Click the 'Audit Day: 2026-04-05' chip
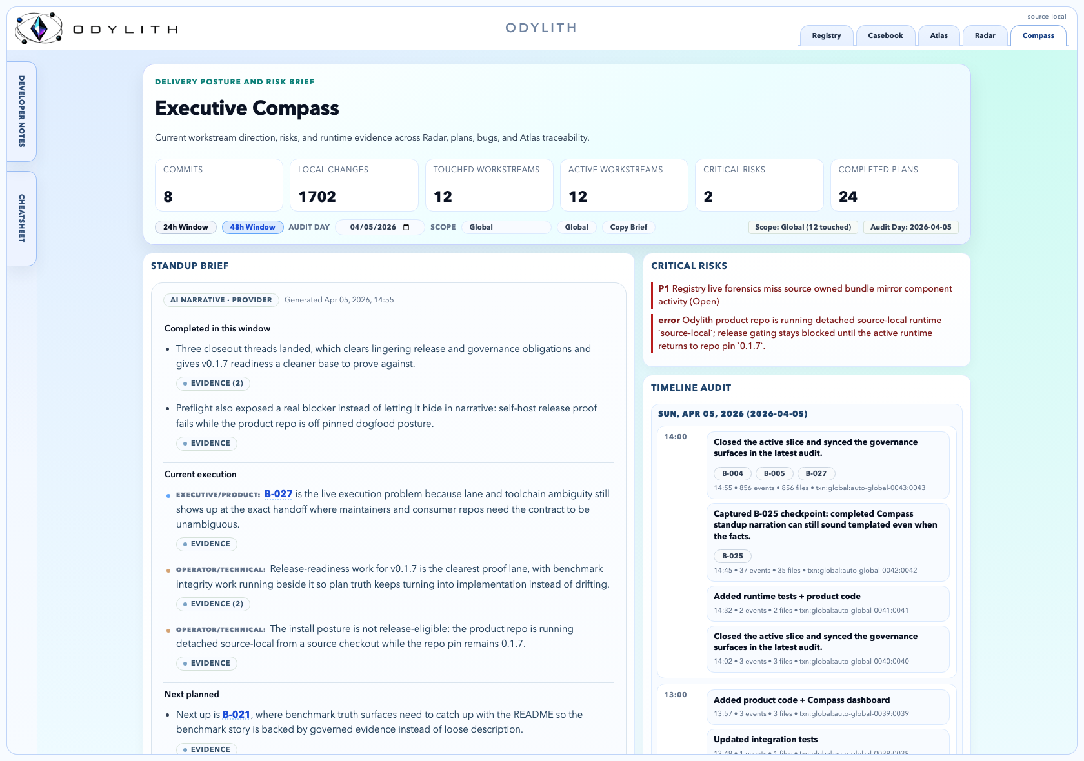The width and height of the screenshot is (1084, 761). point(910,227)
